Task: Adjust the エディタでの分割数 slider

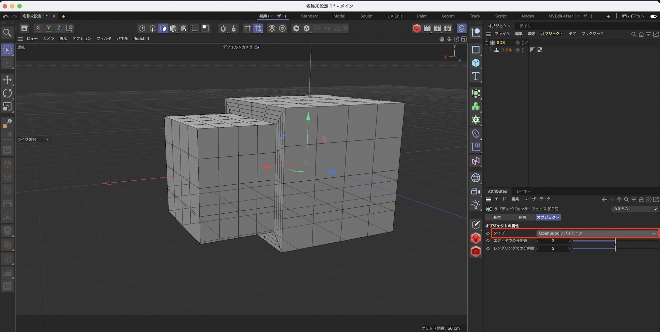Action: tap(615, 241)
